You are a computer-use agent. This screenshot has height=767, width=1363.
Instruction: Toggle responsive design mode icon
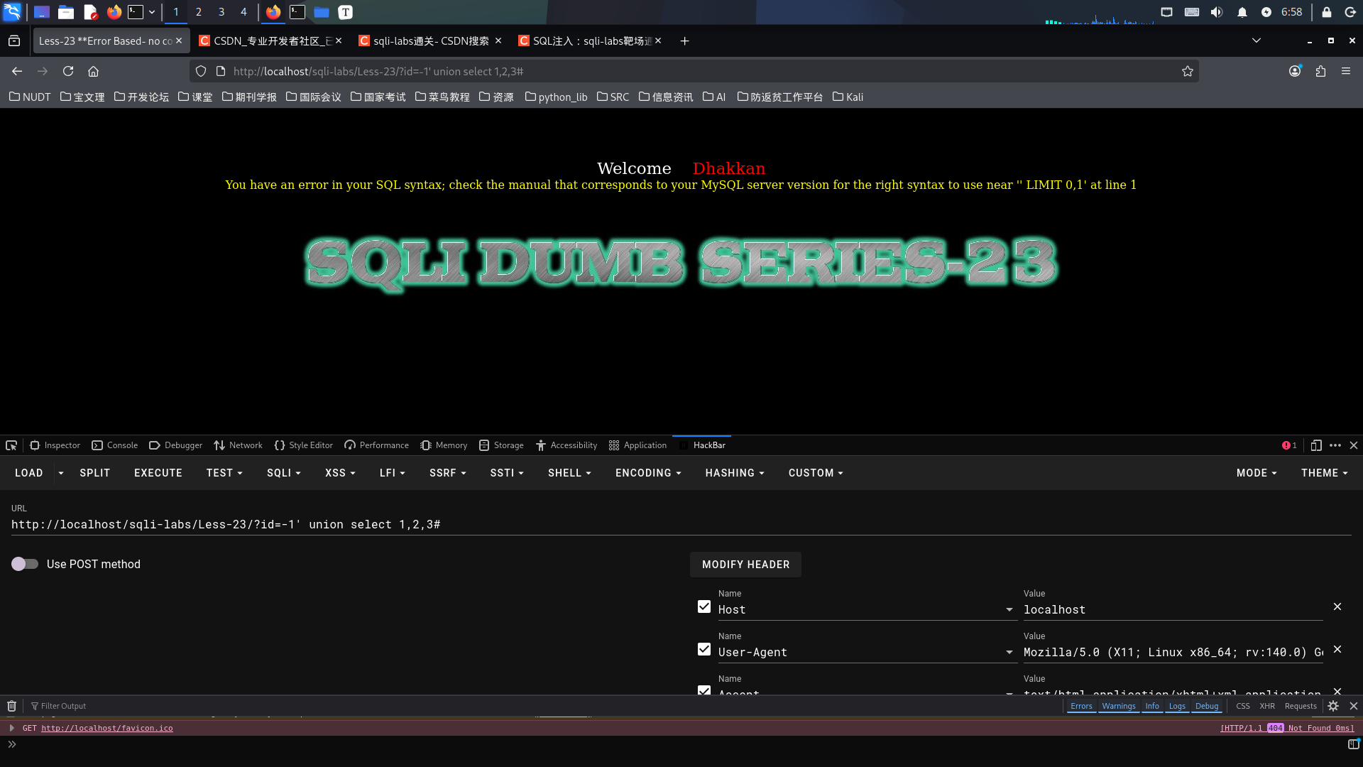(x=1315, y=445)
